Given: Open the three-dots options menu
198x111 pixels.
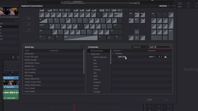Looking at the screenshot, I should tap(174, 6).
